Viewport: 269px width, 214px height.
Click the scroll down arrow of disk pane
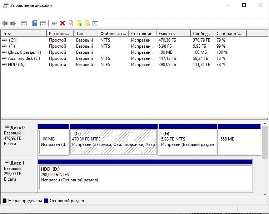[x=265, y=194]
